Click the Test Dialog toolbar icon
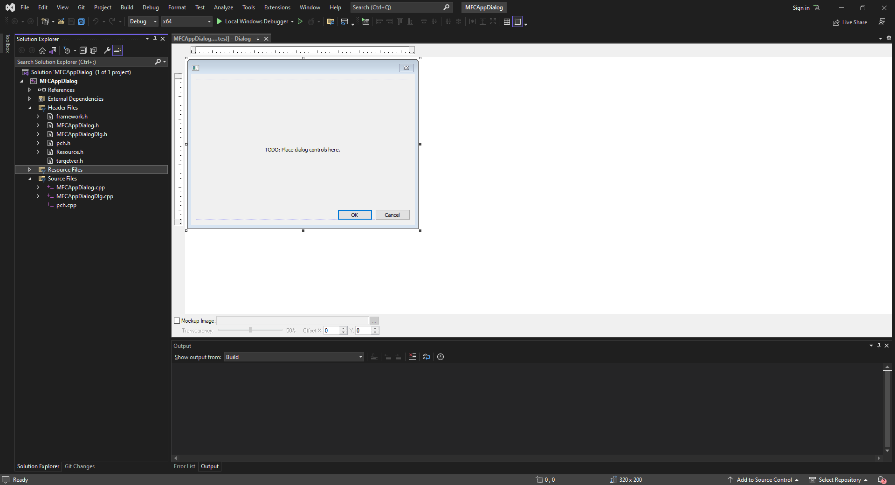Viewport: 895px width, 485px height. click(x=365, y=21)
